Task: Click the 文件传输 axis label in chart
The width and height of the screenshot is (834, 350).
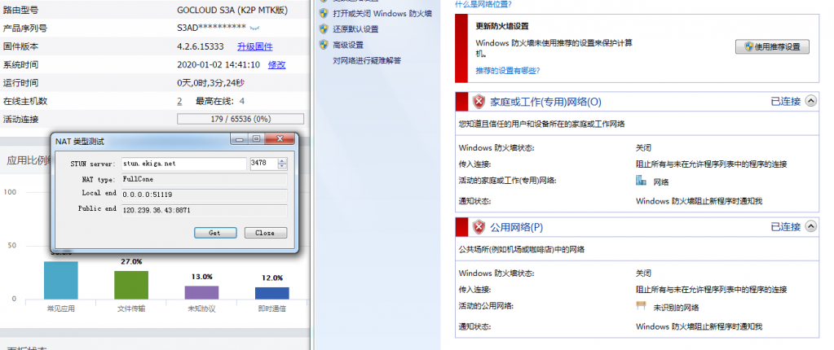Action: tap(130, 308)
